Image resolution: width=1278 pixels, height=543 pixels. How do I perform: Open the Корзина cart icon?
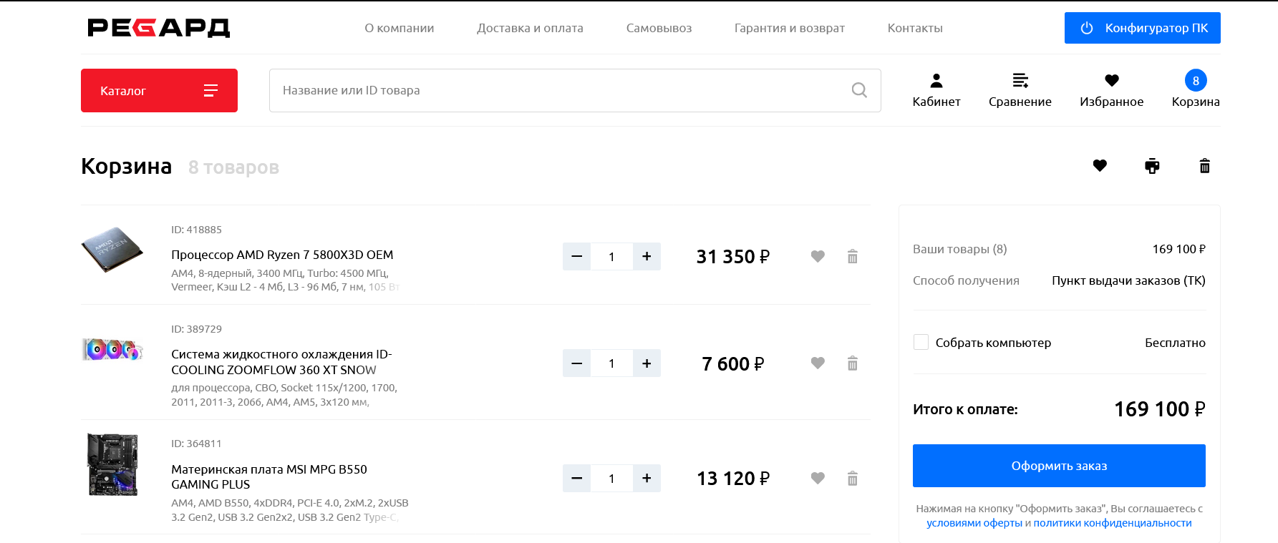pos(1195,90)
